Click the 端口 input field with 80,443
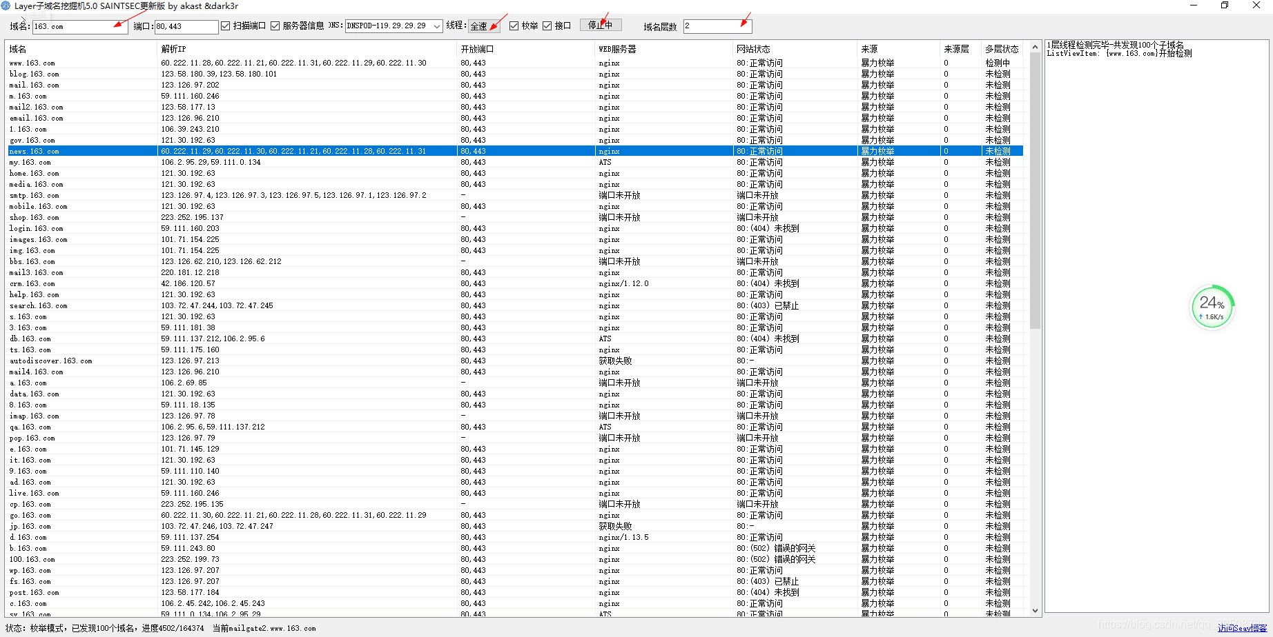1273x637 pixels. click(186, 26)
